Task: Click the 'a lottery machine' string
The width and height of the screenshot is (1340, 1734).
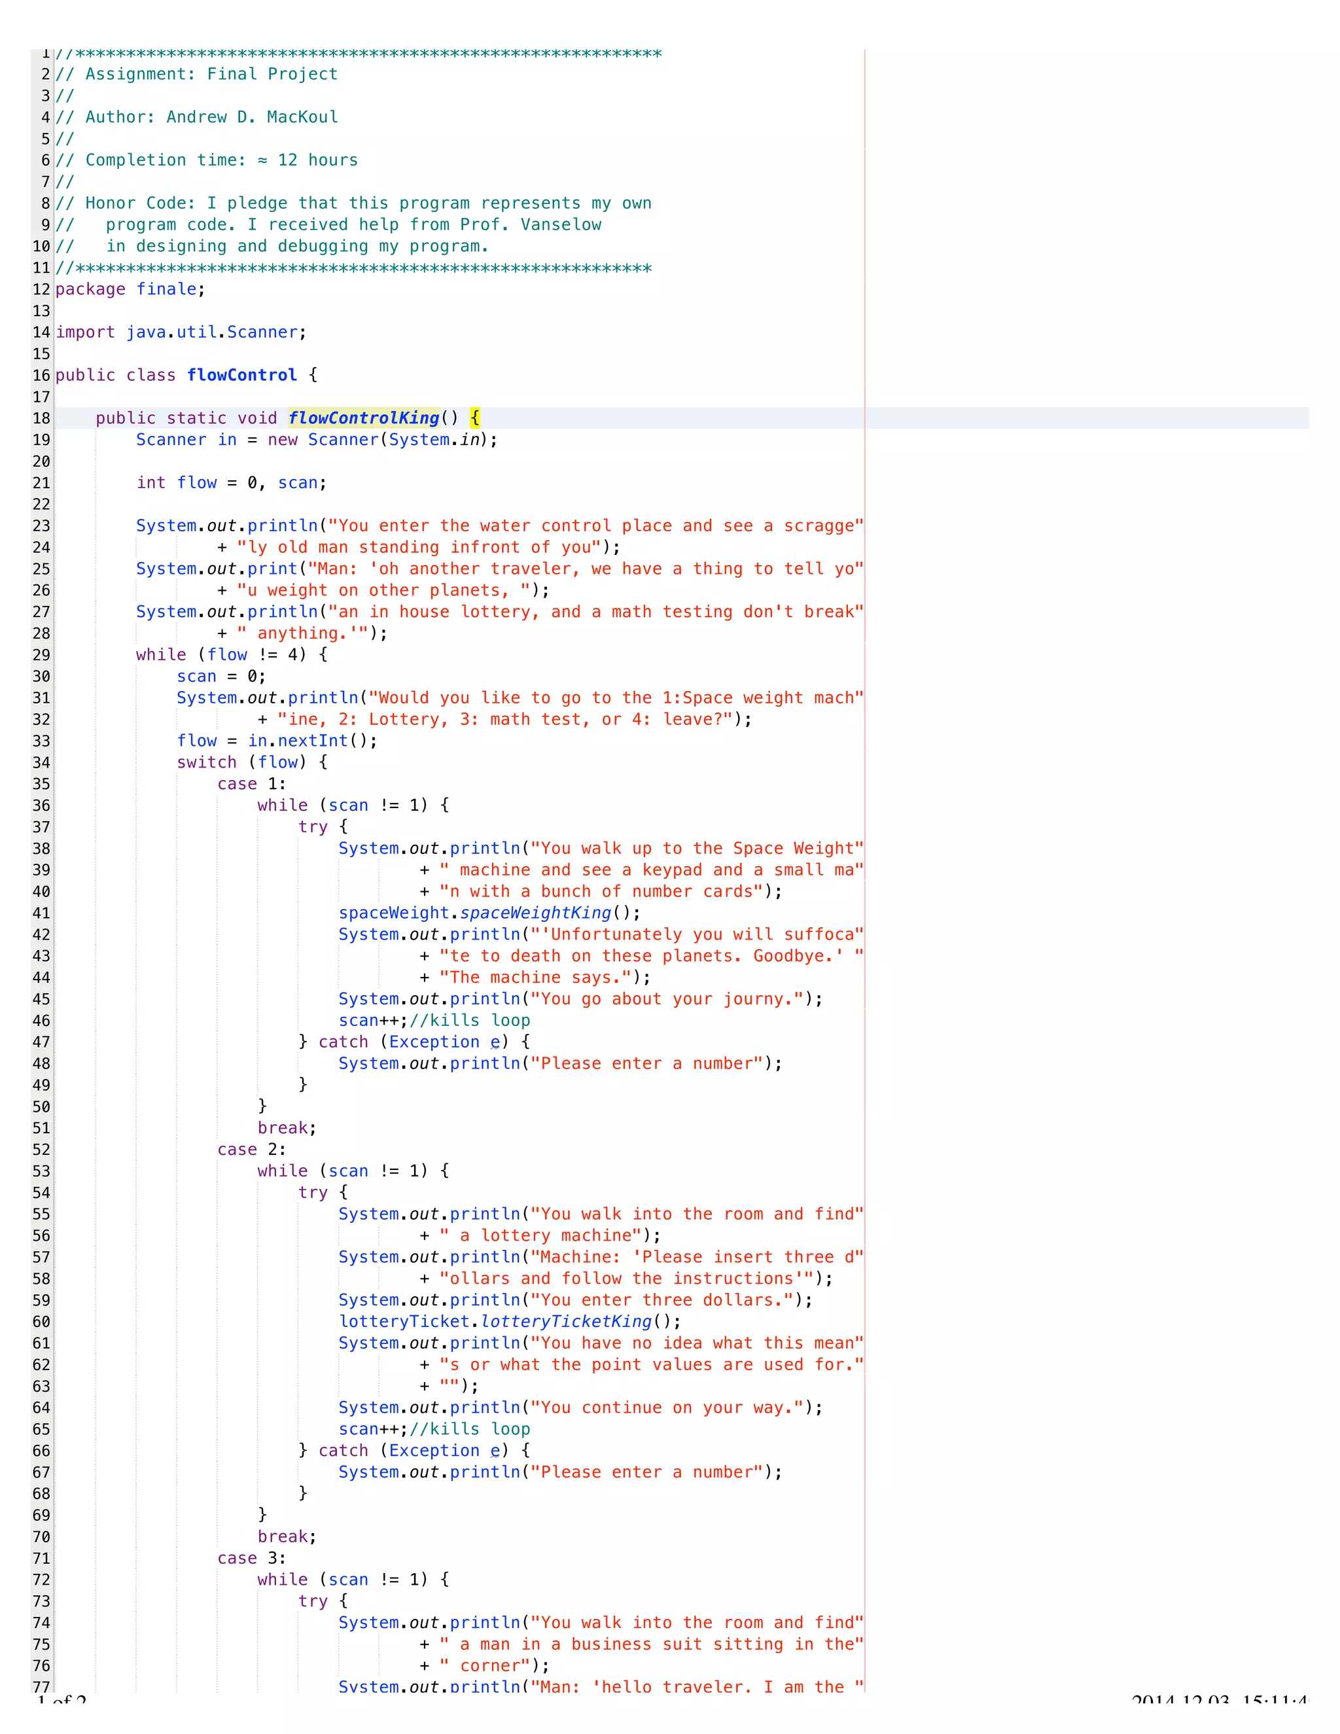Action: tap(540, 1235)
